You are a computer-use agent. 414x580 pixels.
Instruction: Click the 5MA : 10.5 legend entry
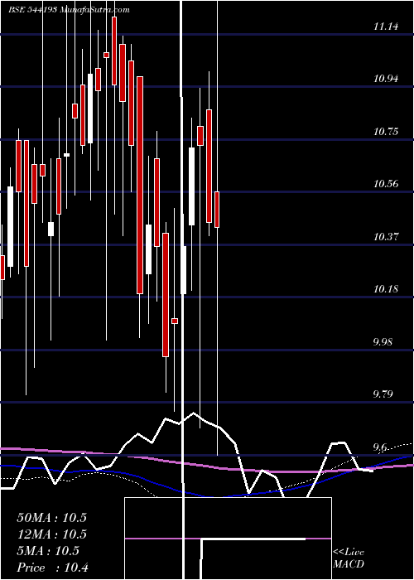[x=48, y=551]
